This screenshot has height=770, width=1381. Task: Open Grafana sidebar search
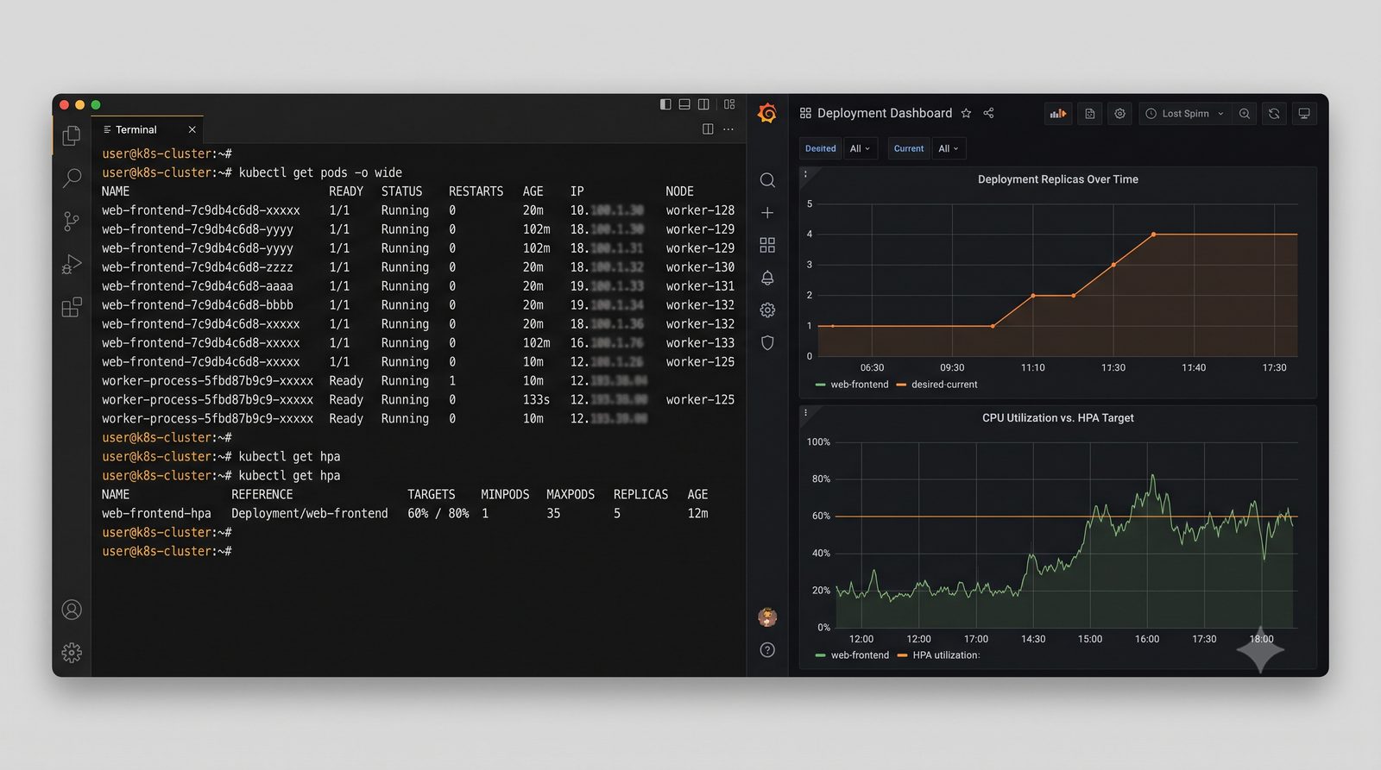[x=767, y=180]
